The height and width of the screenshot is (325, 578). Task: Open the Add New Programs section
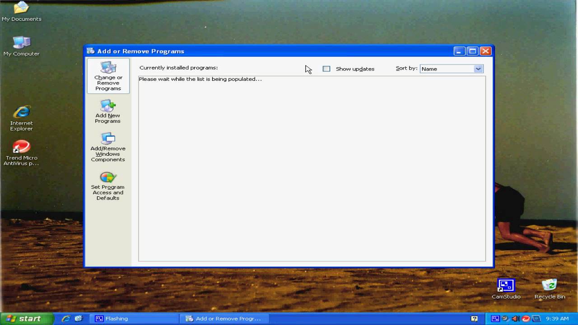pyautogui.click(x=107, y=112)
